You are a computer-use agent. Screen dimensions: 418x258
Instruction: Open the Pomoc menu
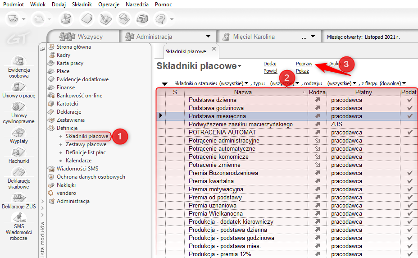pyautogui.click(x=164, y=4)
